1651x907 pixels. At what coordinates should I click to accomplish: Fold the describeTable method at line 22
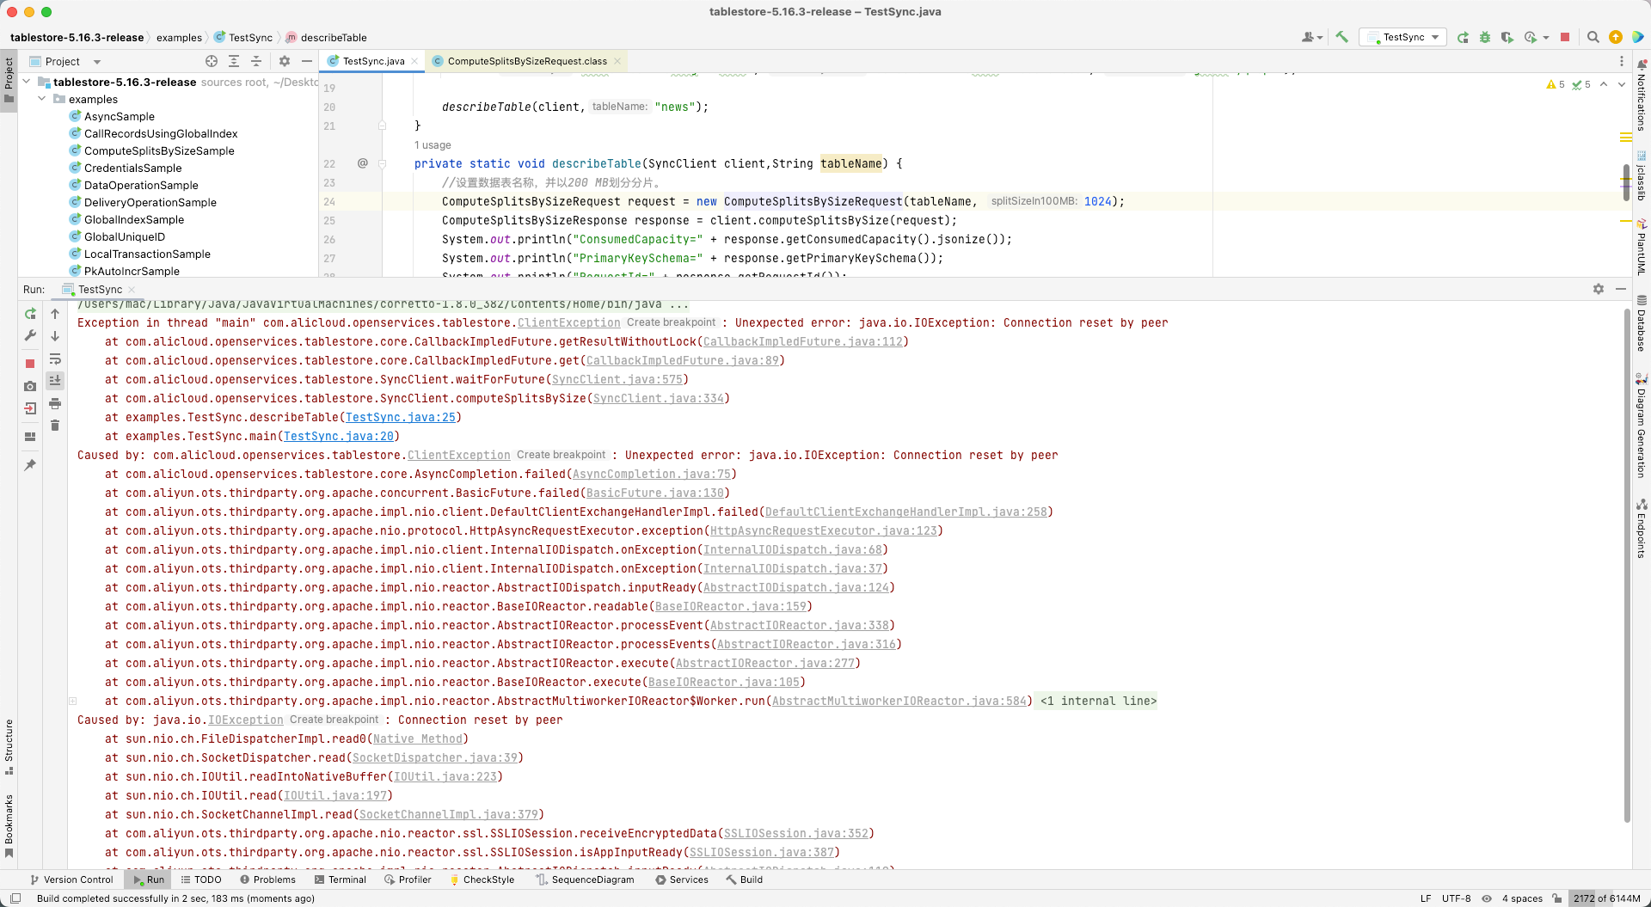383,163
